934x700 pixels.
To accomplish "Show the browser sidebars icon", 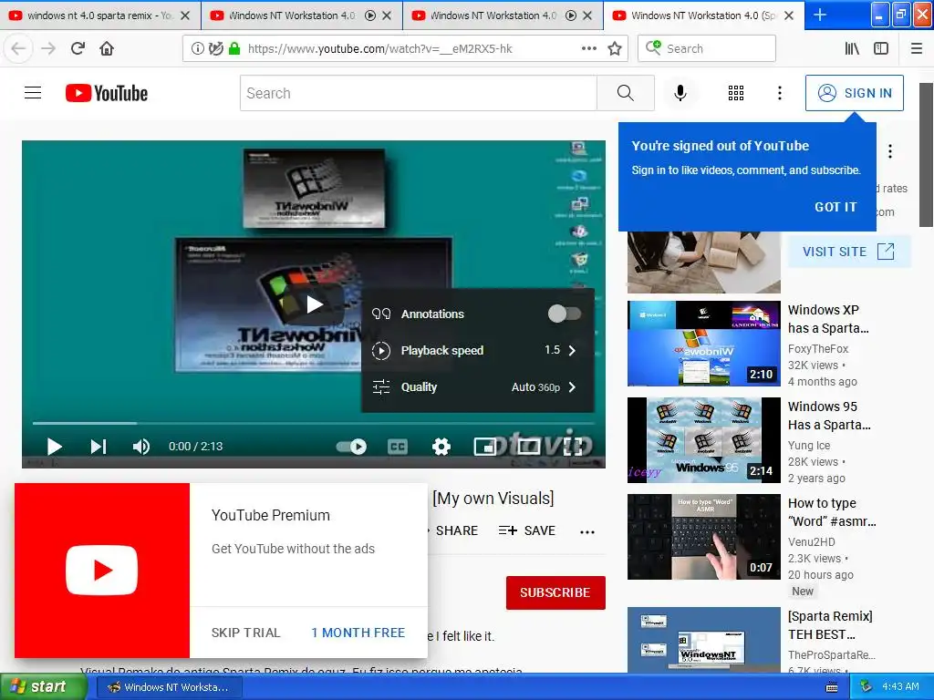I will click(x=881, y=49).
